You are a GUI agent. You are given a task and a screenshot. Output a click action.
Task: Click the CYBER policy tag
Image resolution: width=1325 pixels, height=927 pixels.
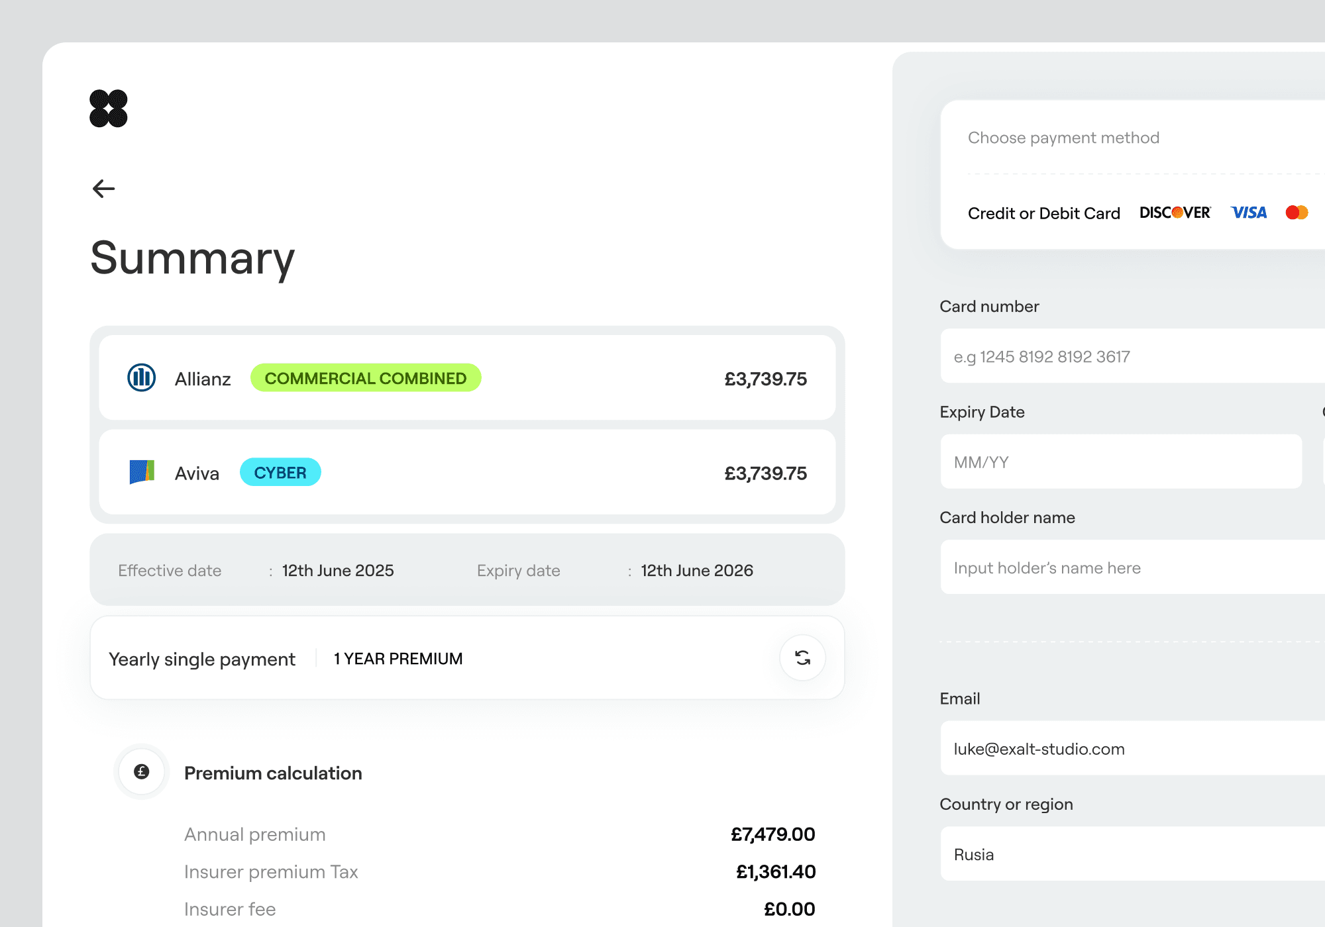280,473
